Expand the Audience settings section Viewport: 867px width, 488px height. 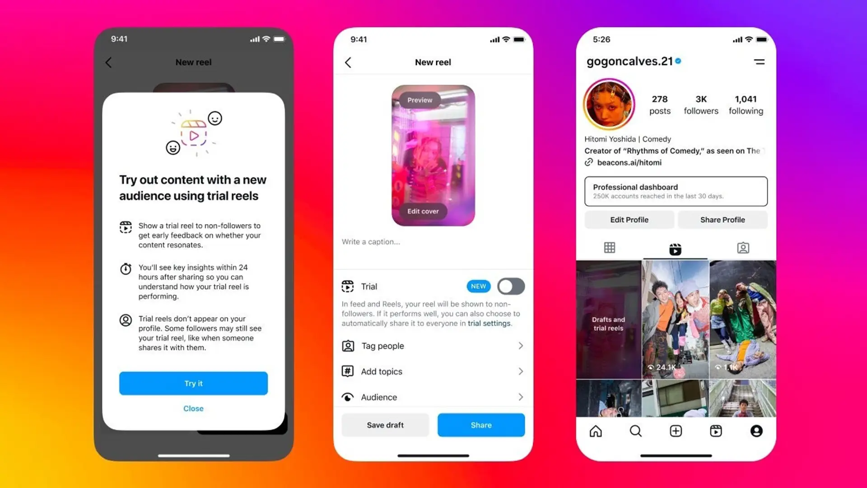click(x=433, y=397)
